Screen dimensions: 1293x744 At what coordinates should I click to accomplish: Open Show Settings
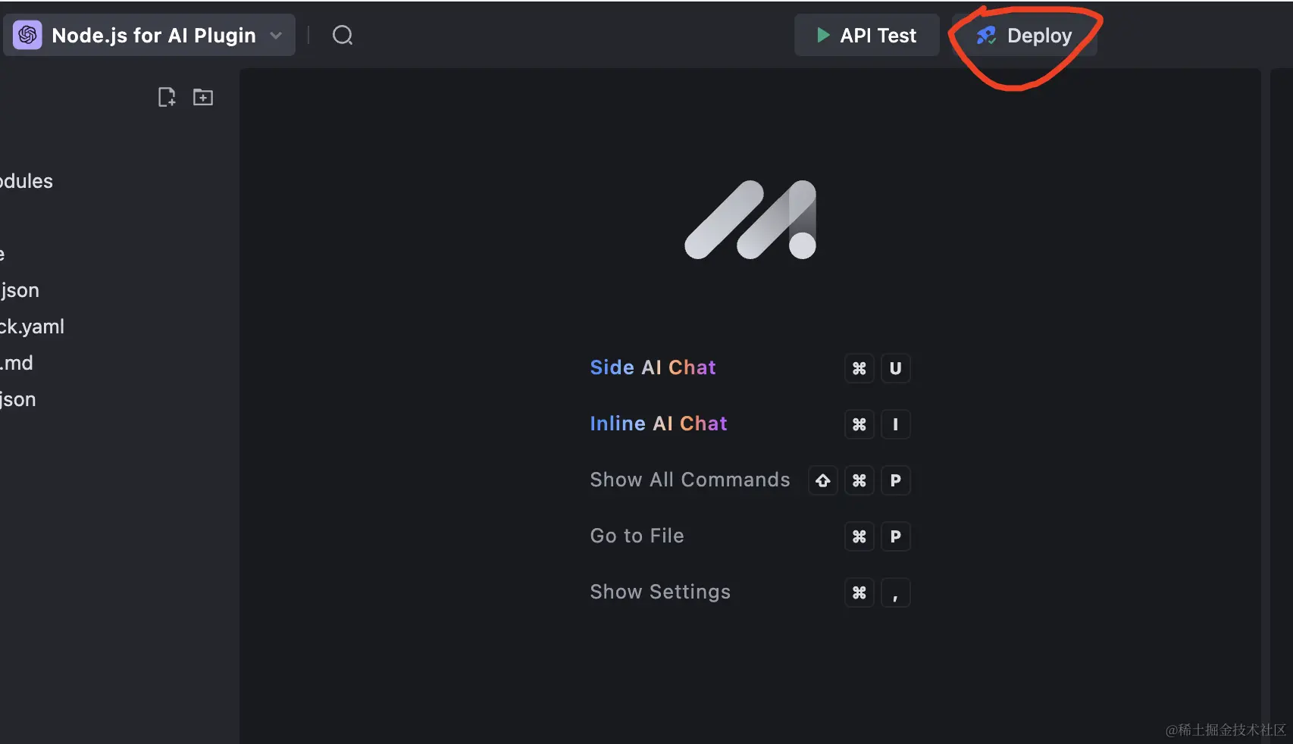click(x=660, y=592)
